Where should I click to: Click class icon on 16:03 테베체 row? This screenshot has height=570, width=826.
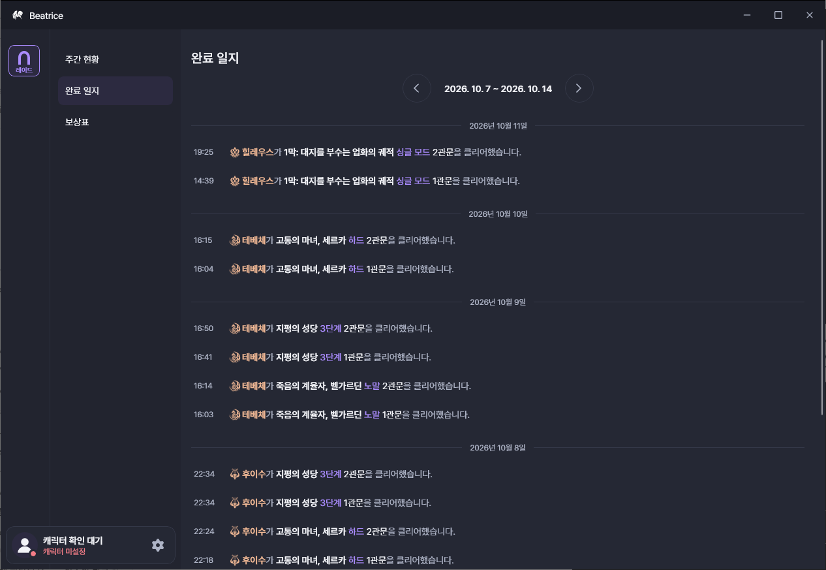[x=235, y=415]
